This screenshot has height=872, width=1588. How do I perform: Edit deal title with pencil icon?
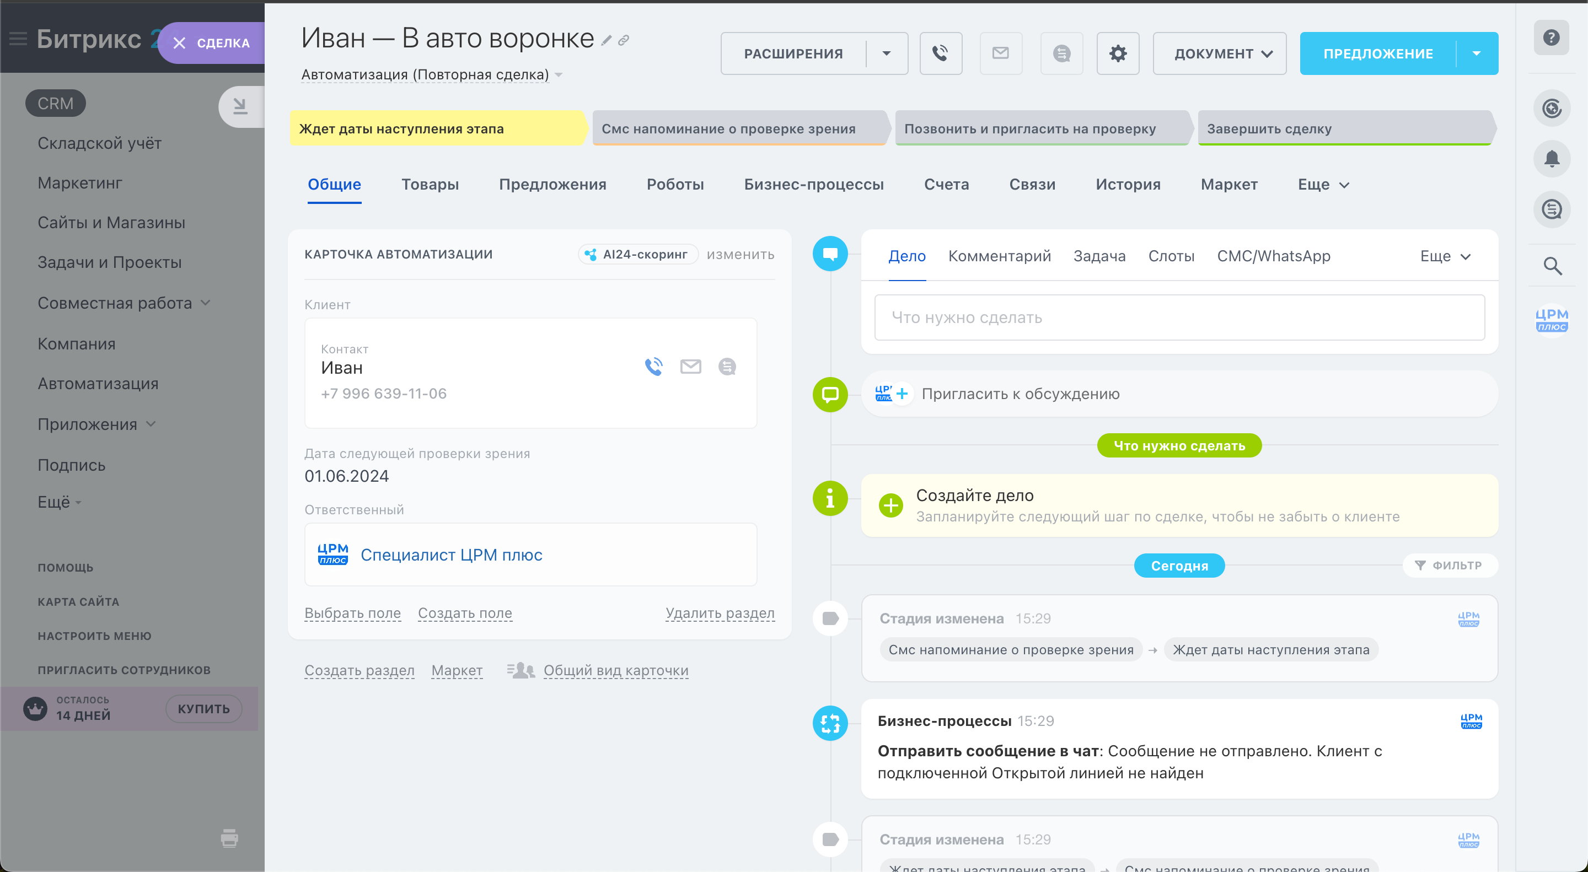point(607,41)
